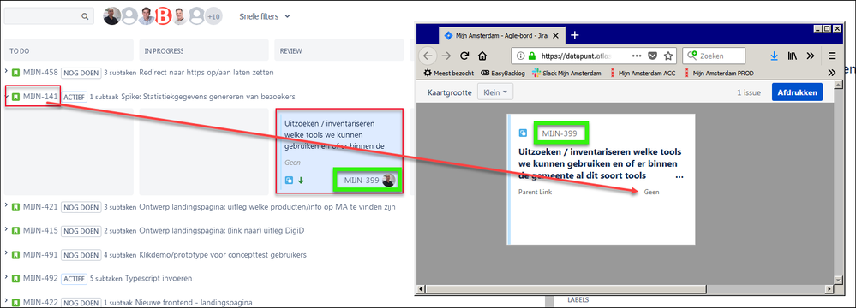
Task: Reload the page in Firefox
Action: [464, 56]
